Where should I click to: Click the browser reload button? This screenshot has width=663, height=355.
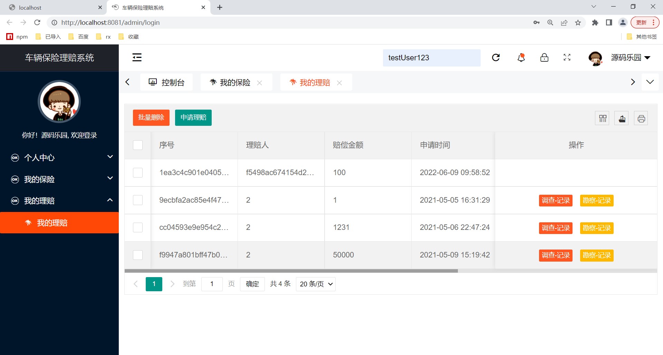point(37,22)
